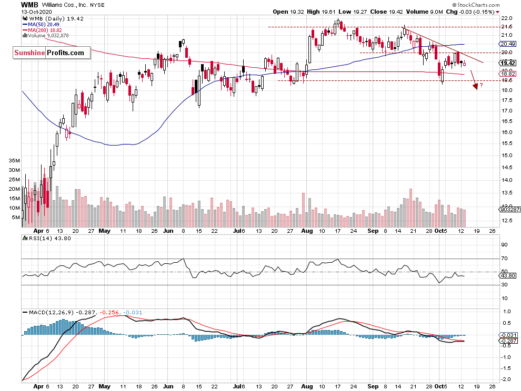The image size is (521, 391).
Task: Click the WMB ticker symbol heading
Action: tap(29, 5)
